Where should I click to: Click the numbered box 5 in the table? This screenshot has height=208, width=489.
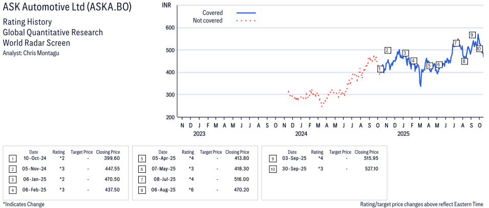tap(141, 158)
